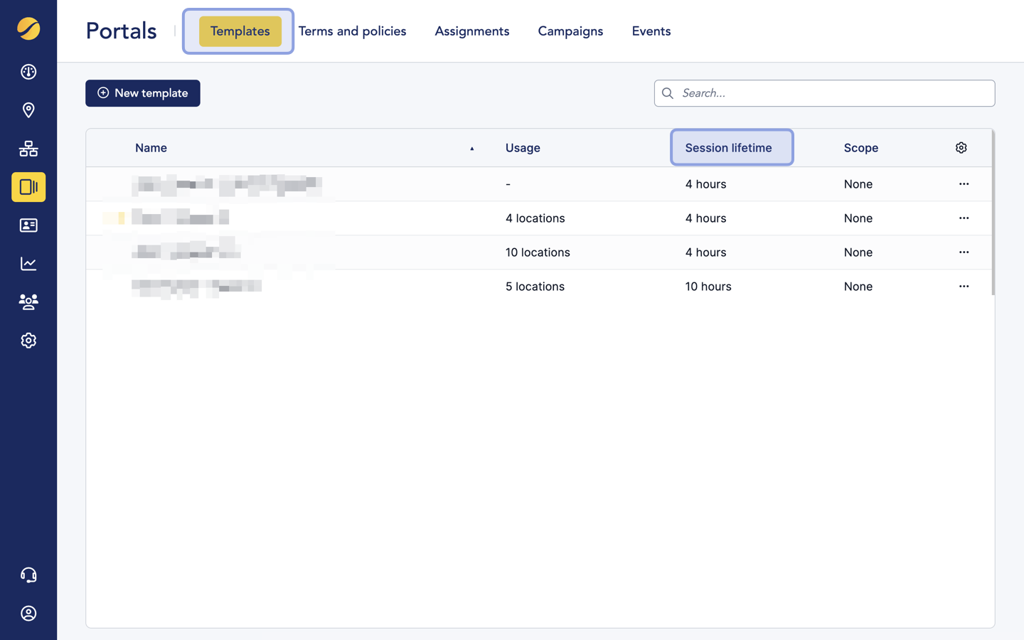This screenshot has height=640, width=1024.
Task: Toggle the Name column sort order
Action: (471, 147)
